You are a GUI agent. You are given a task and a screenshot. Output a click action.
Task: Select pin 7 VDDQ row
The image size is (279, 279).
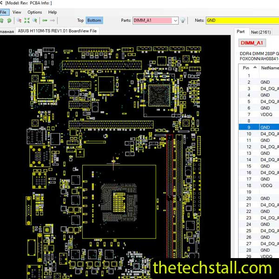[259, 114]
